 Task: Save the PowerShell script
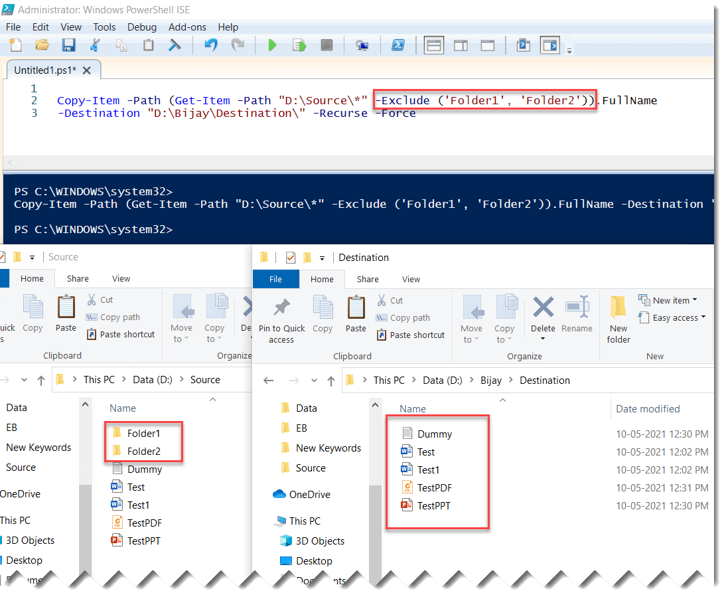point(68,44)
